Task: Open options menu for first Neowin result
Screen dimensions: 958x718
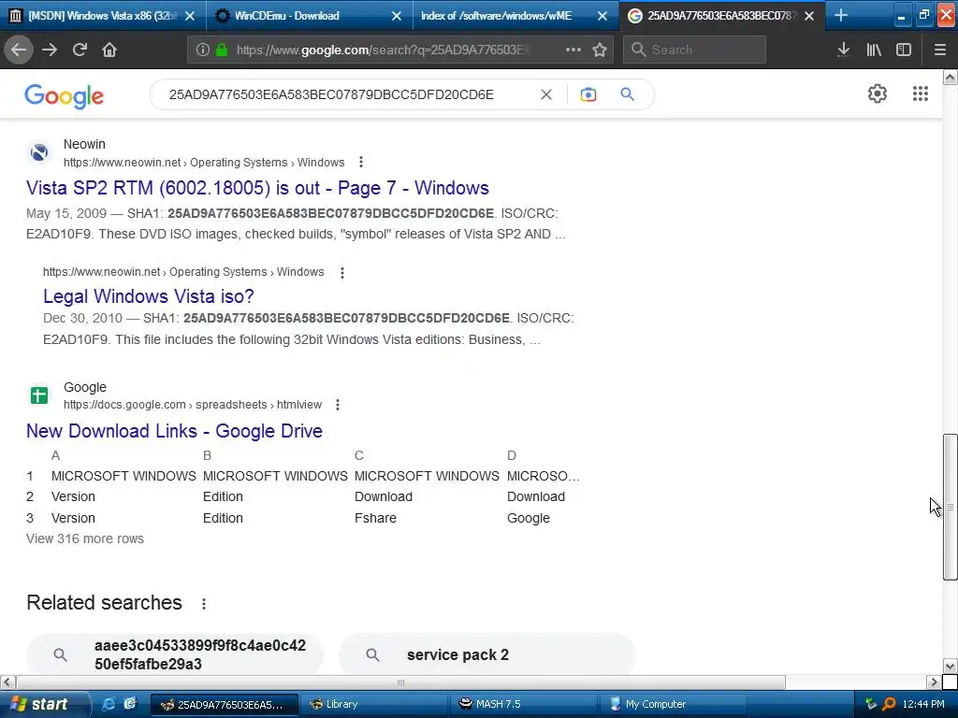Action: (361, 162)
